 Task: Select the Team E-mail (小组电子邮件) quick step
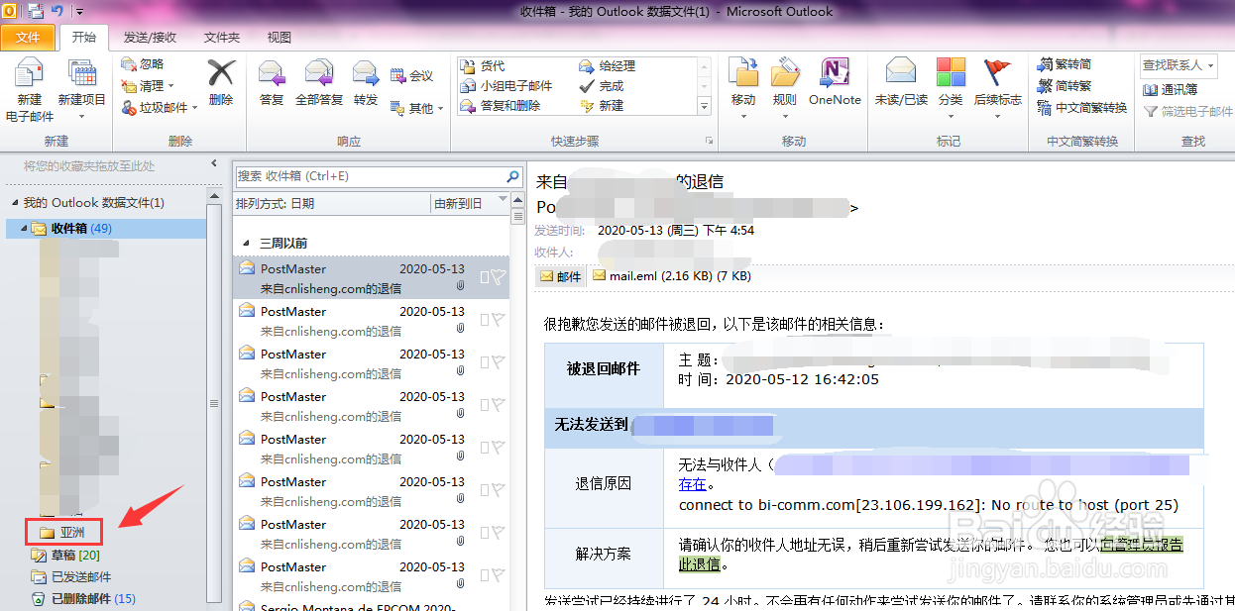(x=507, y=86)
